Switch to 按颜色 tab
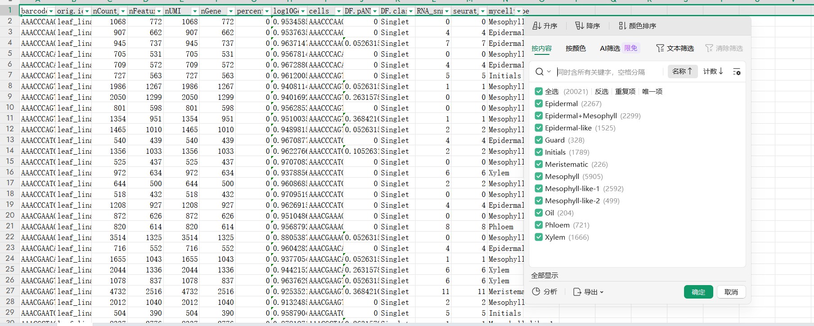This screenshot has width=814, height=326. [x=576, y=48]
